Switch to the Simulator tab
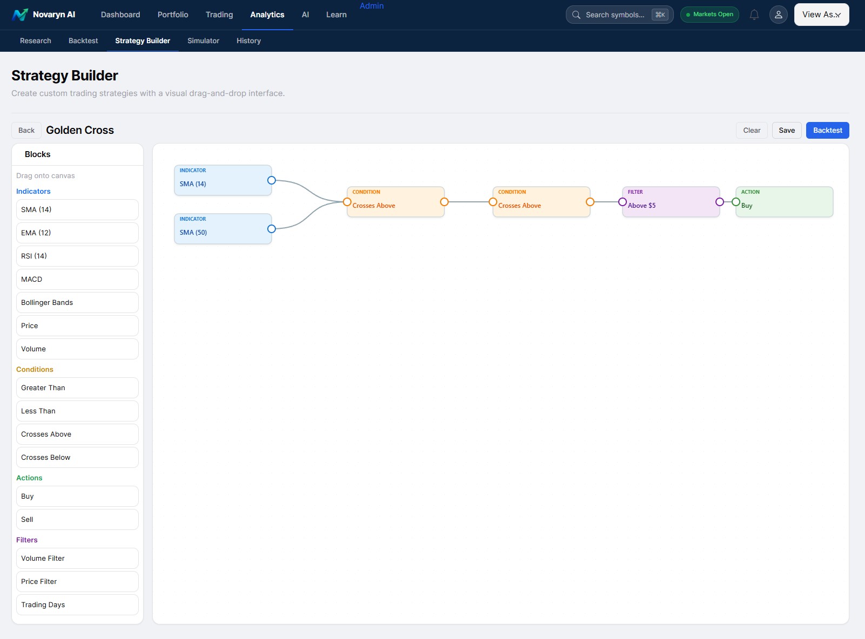 203,40
